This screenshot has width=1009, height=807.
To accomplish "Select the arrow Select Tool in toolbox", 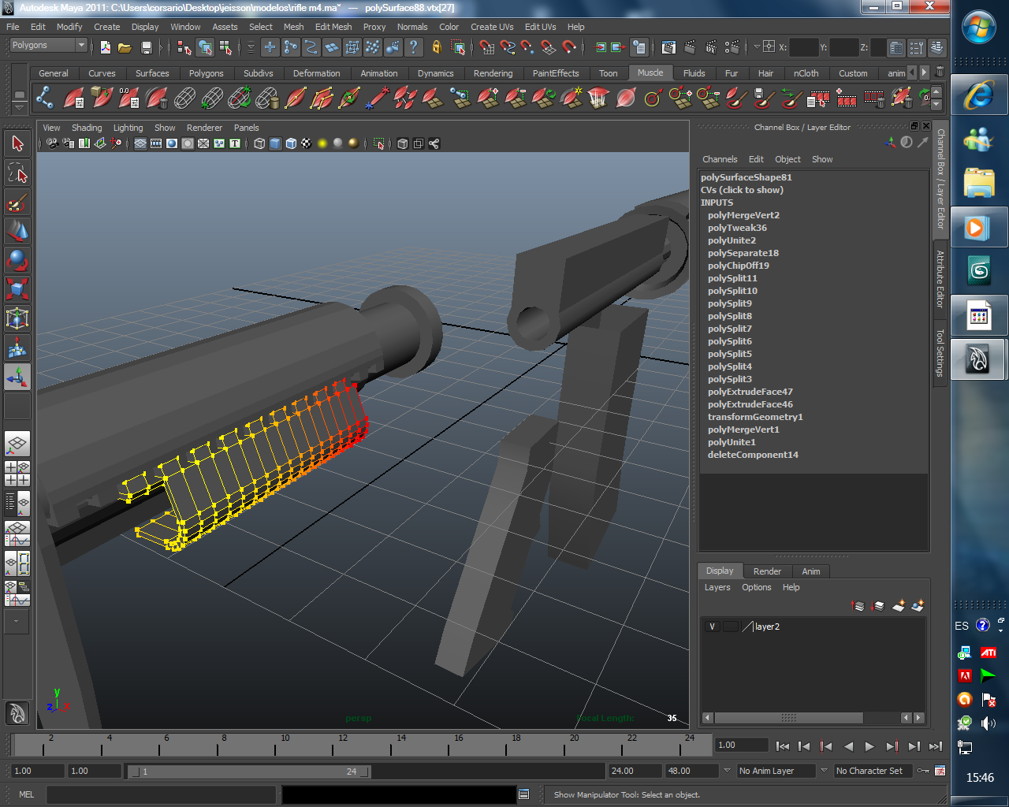I will click(x=17, y=143).
